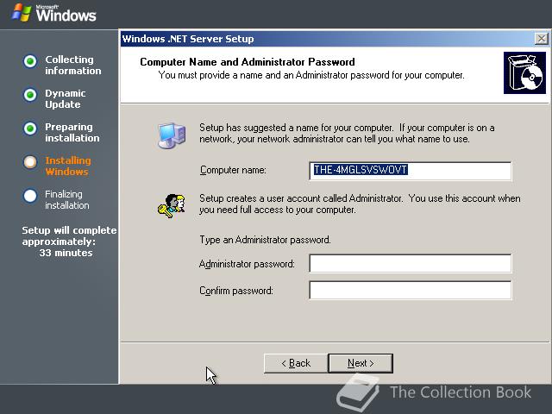
Task: Close the Windows .NET Server Setup dialog
Action: pos(541,38)
